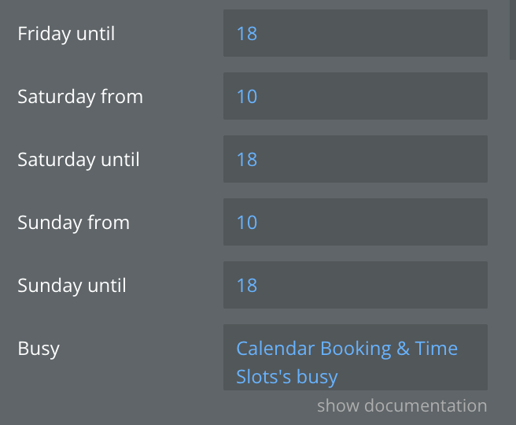Select the Busy property label
This screenshot has width=516, height=425.
click(39, 349)
